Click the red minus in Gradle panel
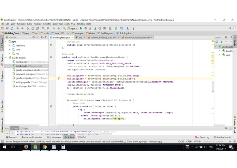 [x=226, y=42]
